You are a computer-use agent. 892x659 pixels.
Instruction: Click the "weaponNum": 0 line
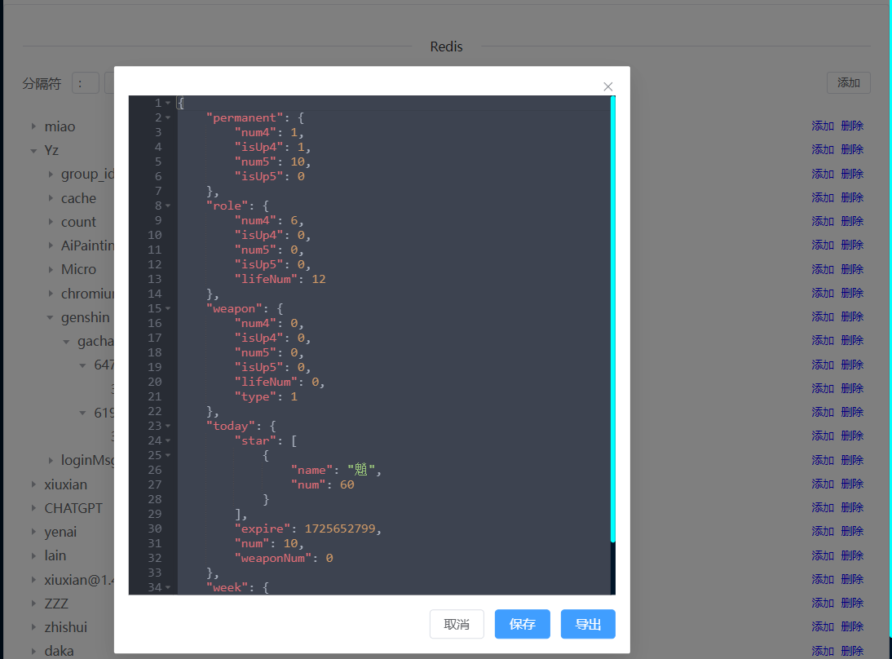284,558
